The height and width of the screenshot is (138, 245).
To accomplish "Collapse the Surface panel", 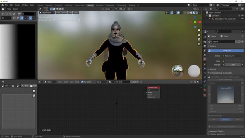I will [213, 46].
